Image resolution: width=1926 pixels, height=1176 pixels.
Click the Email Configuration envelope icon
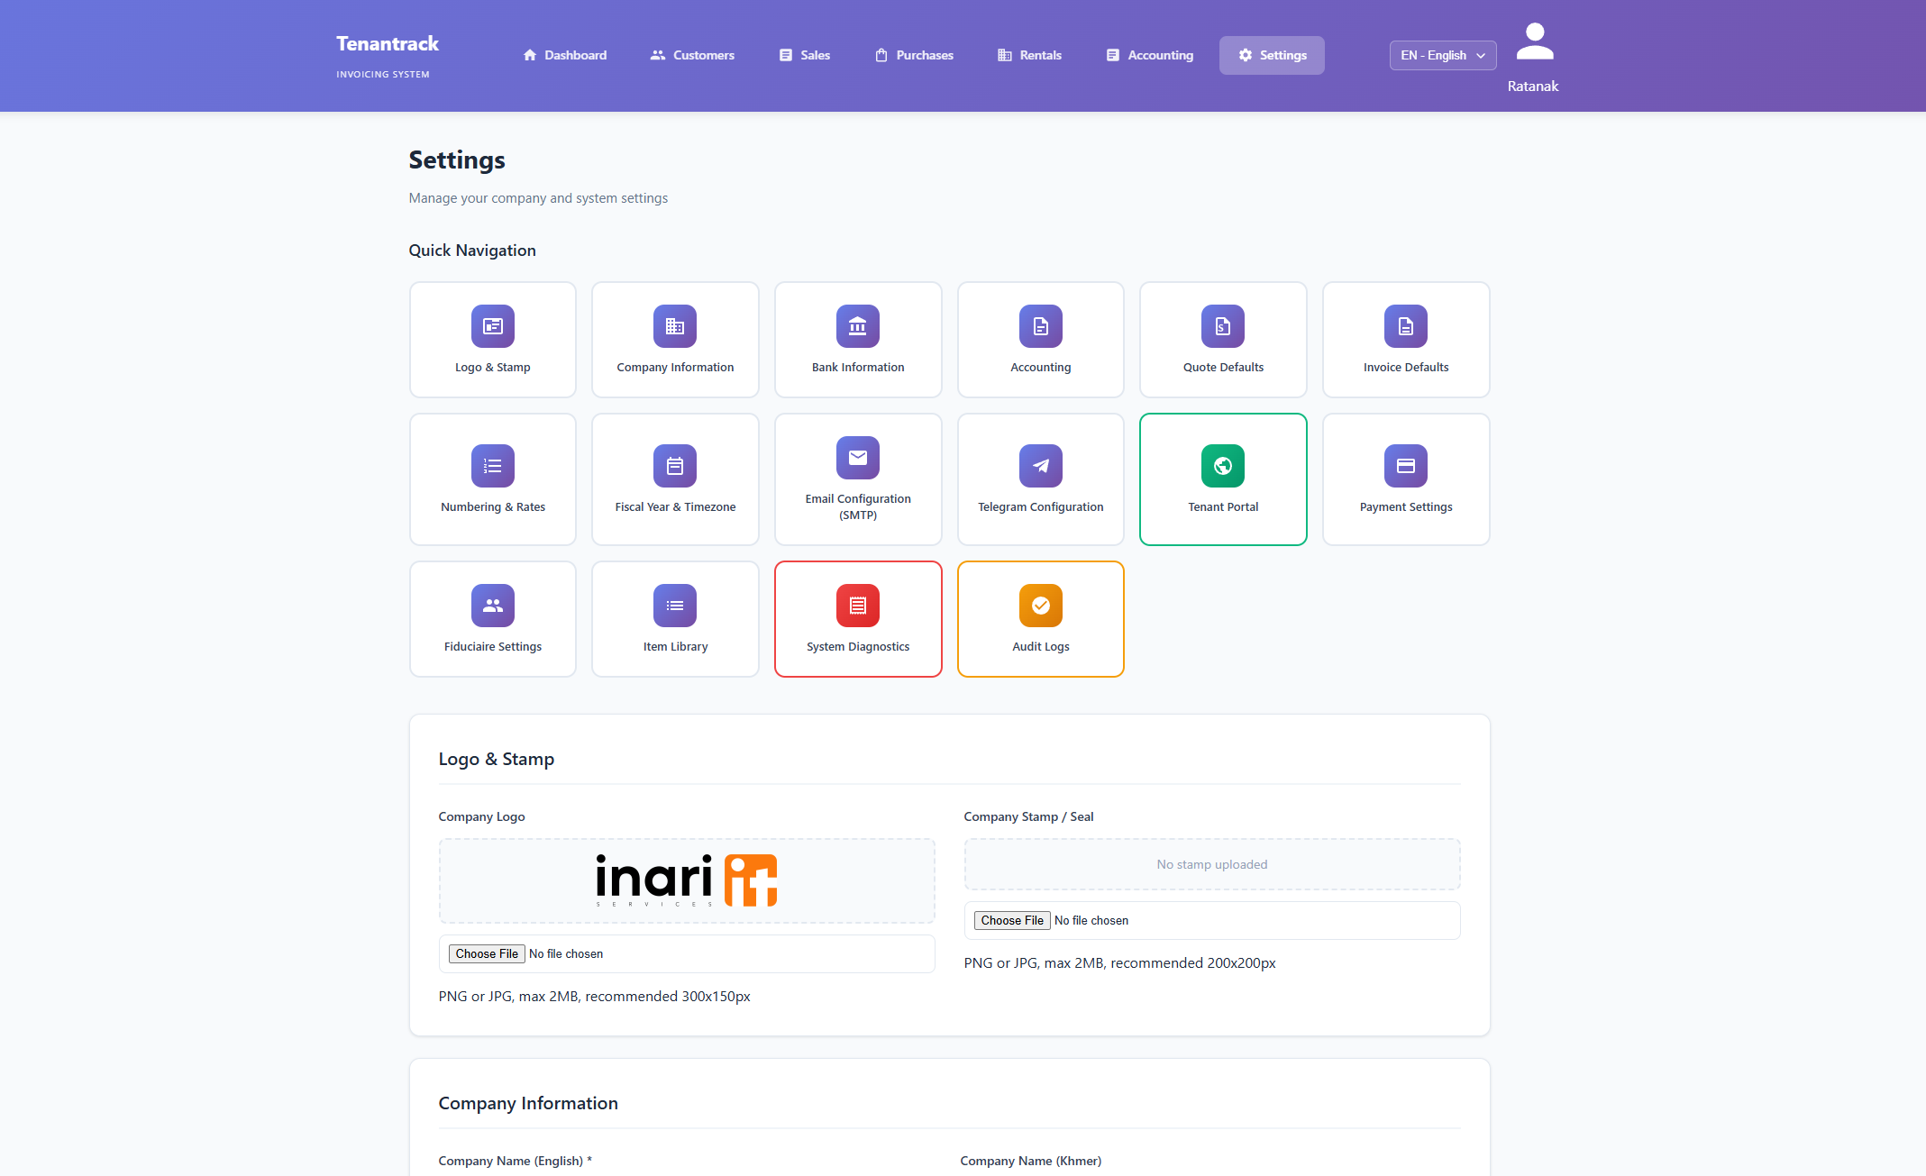pyautogui.click(x=857, y=458)
